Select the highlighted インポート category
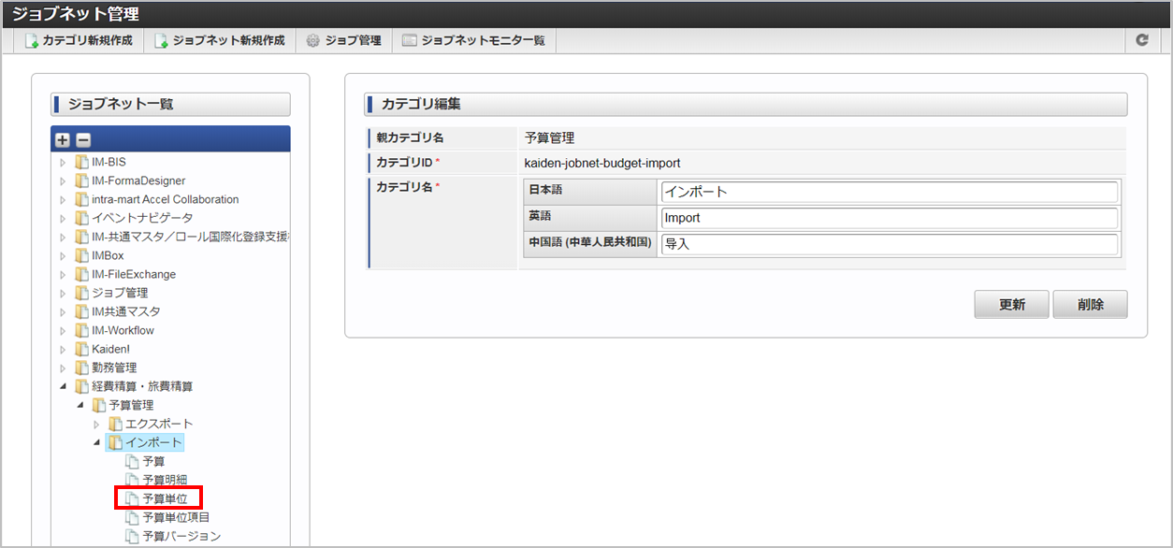This screenshot has width=1173, height=548. coord(154,442)
